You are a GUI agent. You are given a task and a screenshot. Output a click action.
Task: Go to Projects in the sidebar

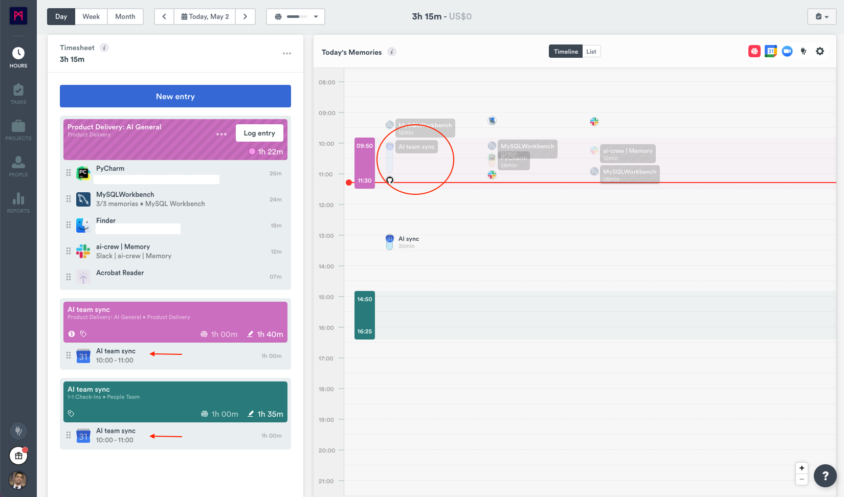pyautogui.click(x=18, y=130)
